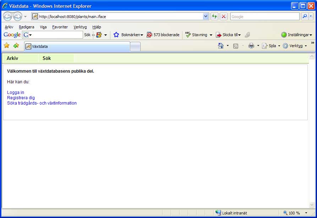Click the red Stop loading icon

point(224,17)
